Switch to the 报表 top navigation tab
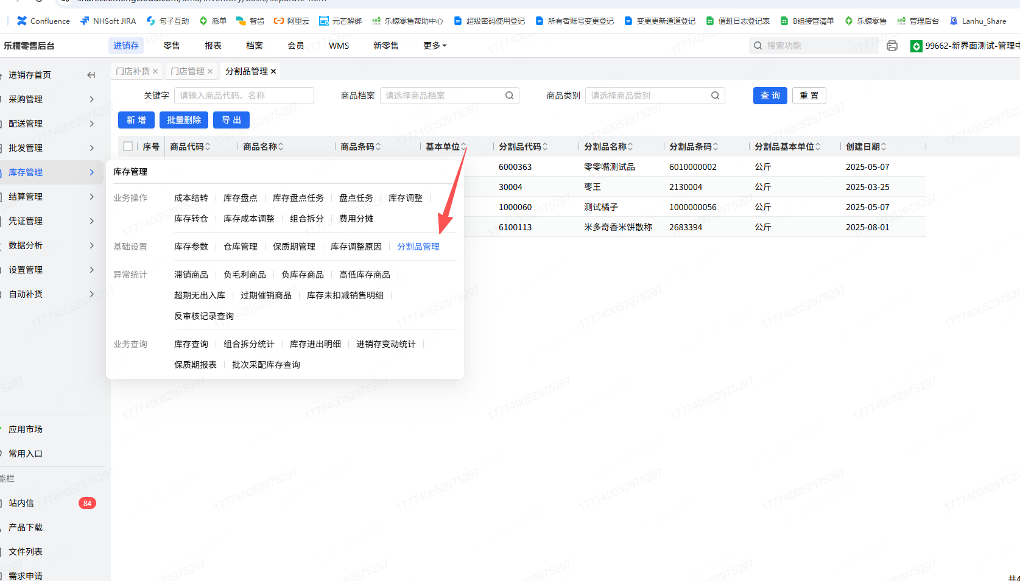 click(213, 46)
